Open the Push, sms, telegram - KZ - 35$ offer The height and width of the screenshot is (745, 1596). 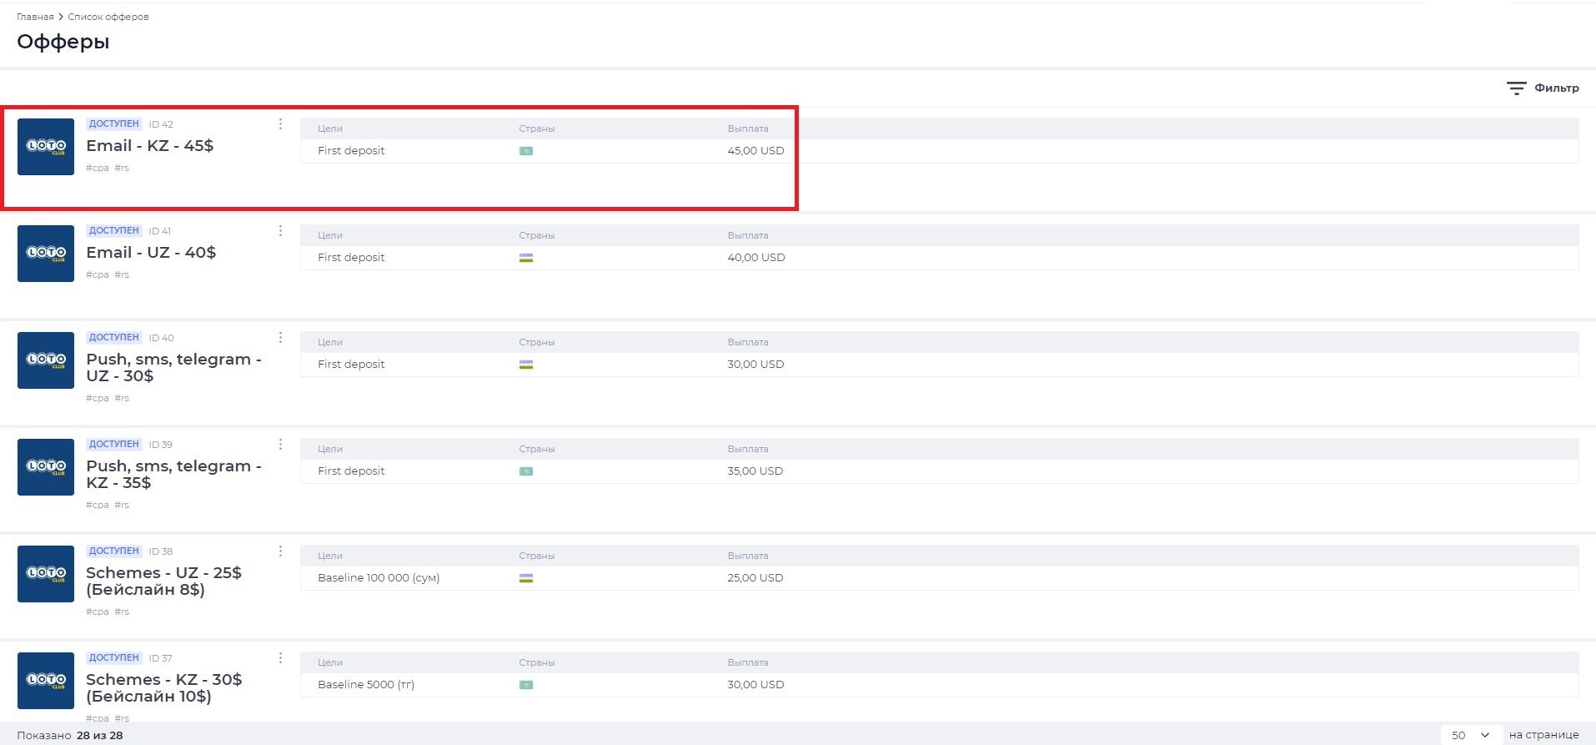(173, 474)
